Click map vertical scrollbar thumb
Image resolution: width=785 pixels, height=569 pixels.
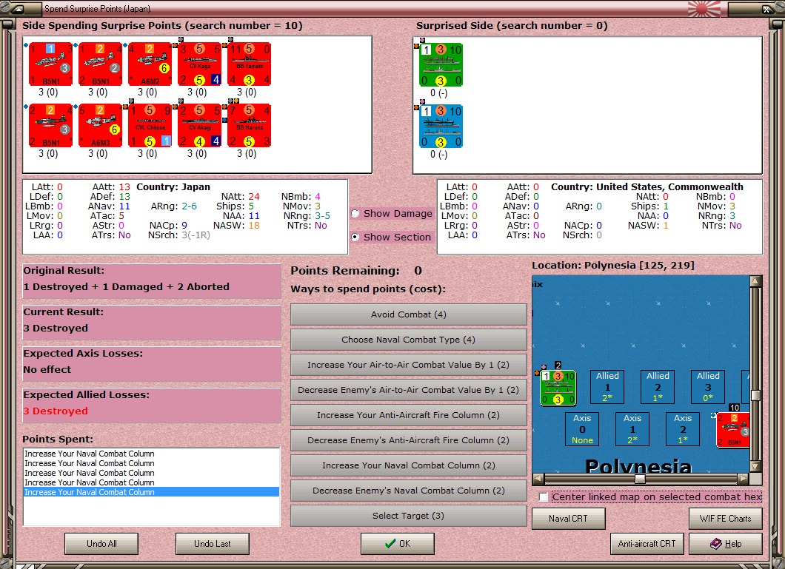pyautogui.click(x=755, y=395)
